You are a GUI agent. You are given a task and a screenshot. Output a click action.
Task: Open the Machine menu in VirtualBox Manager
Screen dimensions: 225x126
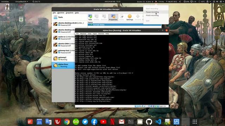tap(61, 13)
